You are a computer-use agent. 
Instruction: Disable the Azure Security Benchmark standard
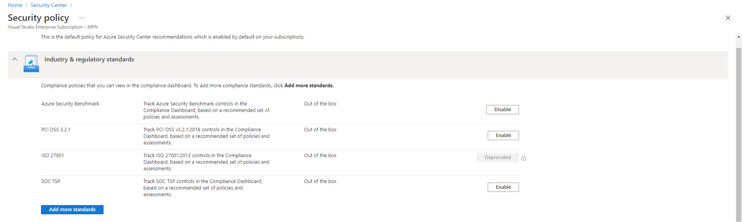coord(502,109)
